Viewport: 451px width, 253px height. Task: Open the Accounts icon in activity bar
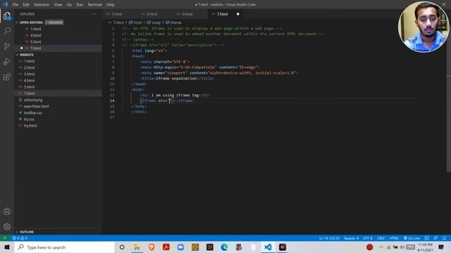point(7,212)
